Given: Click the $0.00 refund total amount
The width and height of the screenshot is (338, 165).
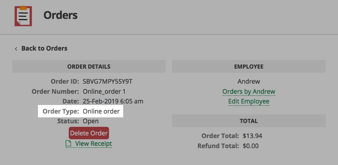Looking at the screenshot, I should click(x=250, y=146).
